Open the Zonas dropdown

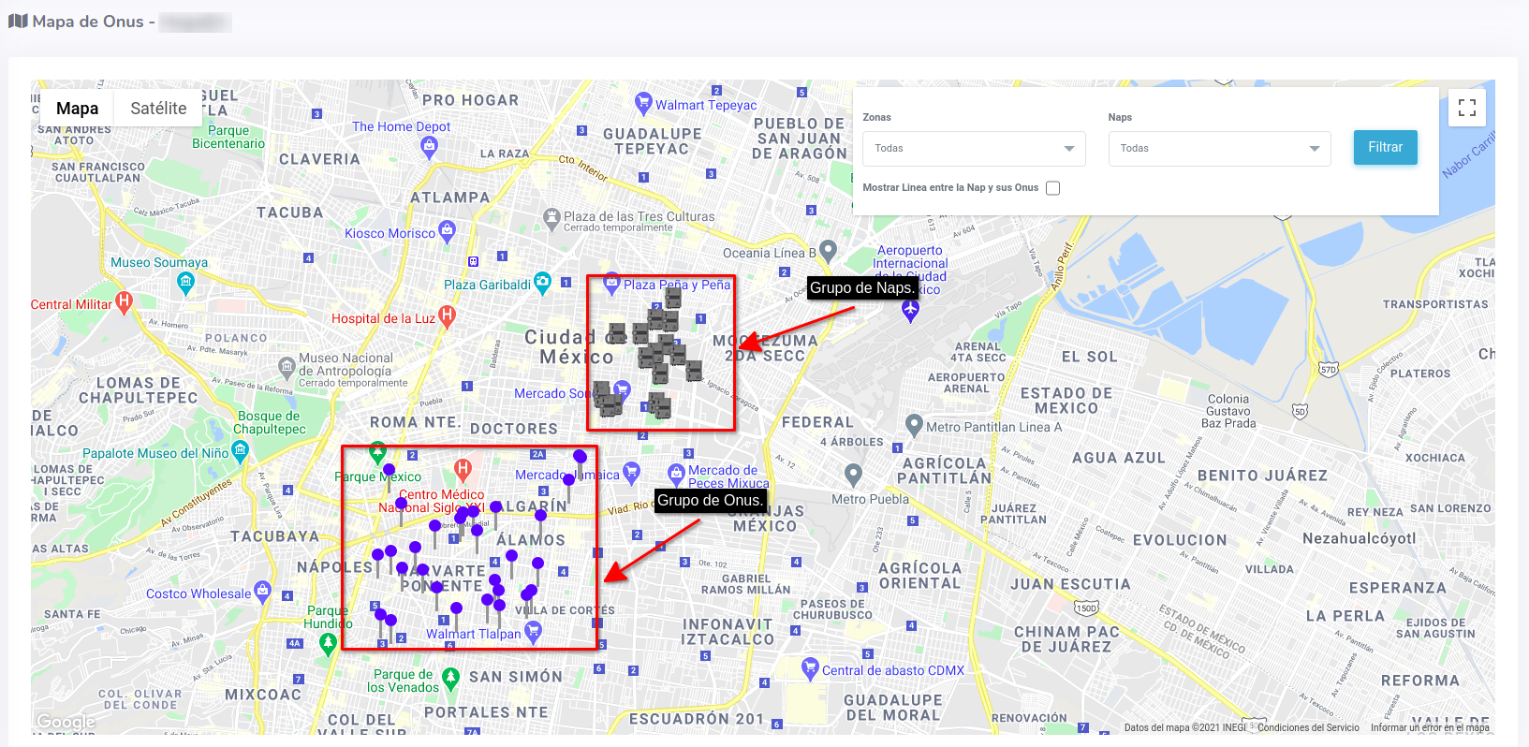pyautogui.click(x=973, y=149)
